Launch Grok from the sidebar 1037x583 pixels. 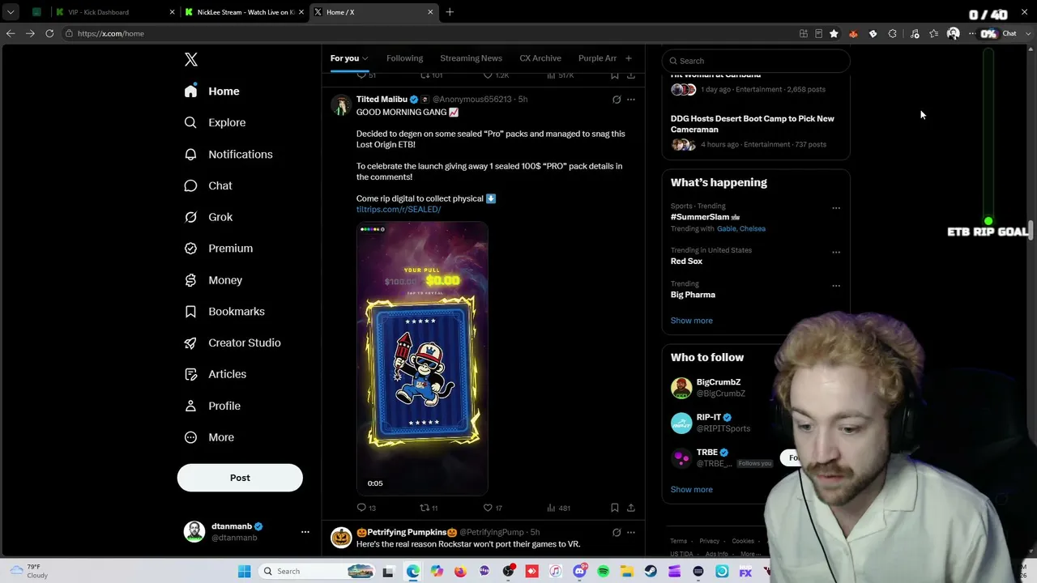208,217
